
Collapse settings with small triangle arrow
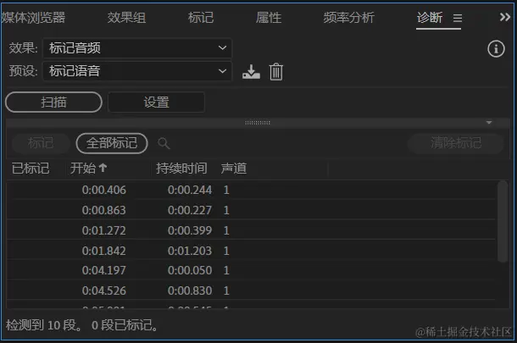tap(489, 123)
